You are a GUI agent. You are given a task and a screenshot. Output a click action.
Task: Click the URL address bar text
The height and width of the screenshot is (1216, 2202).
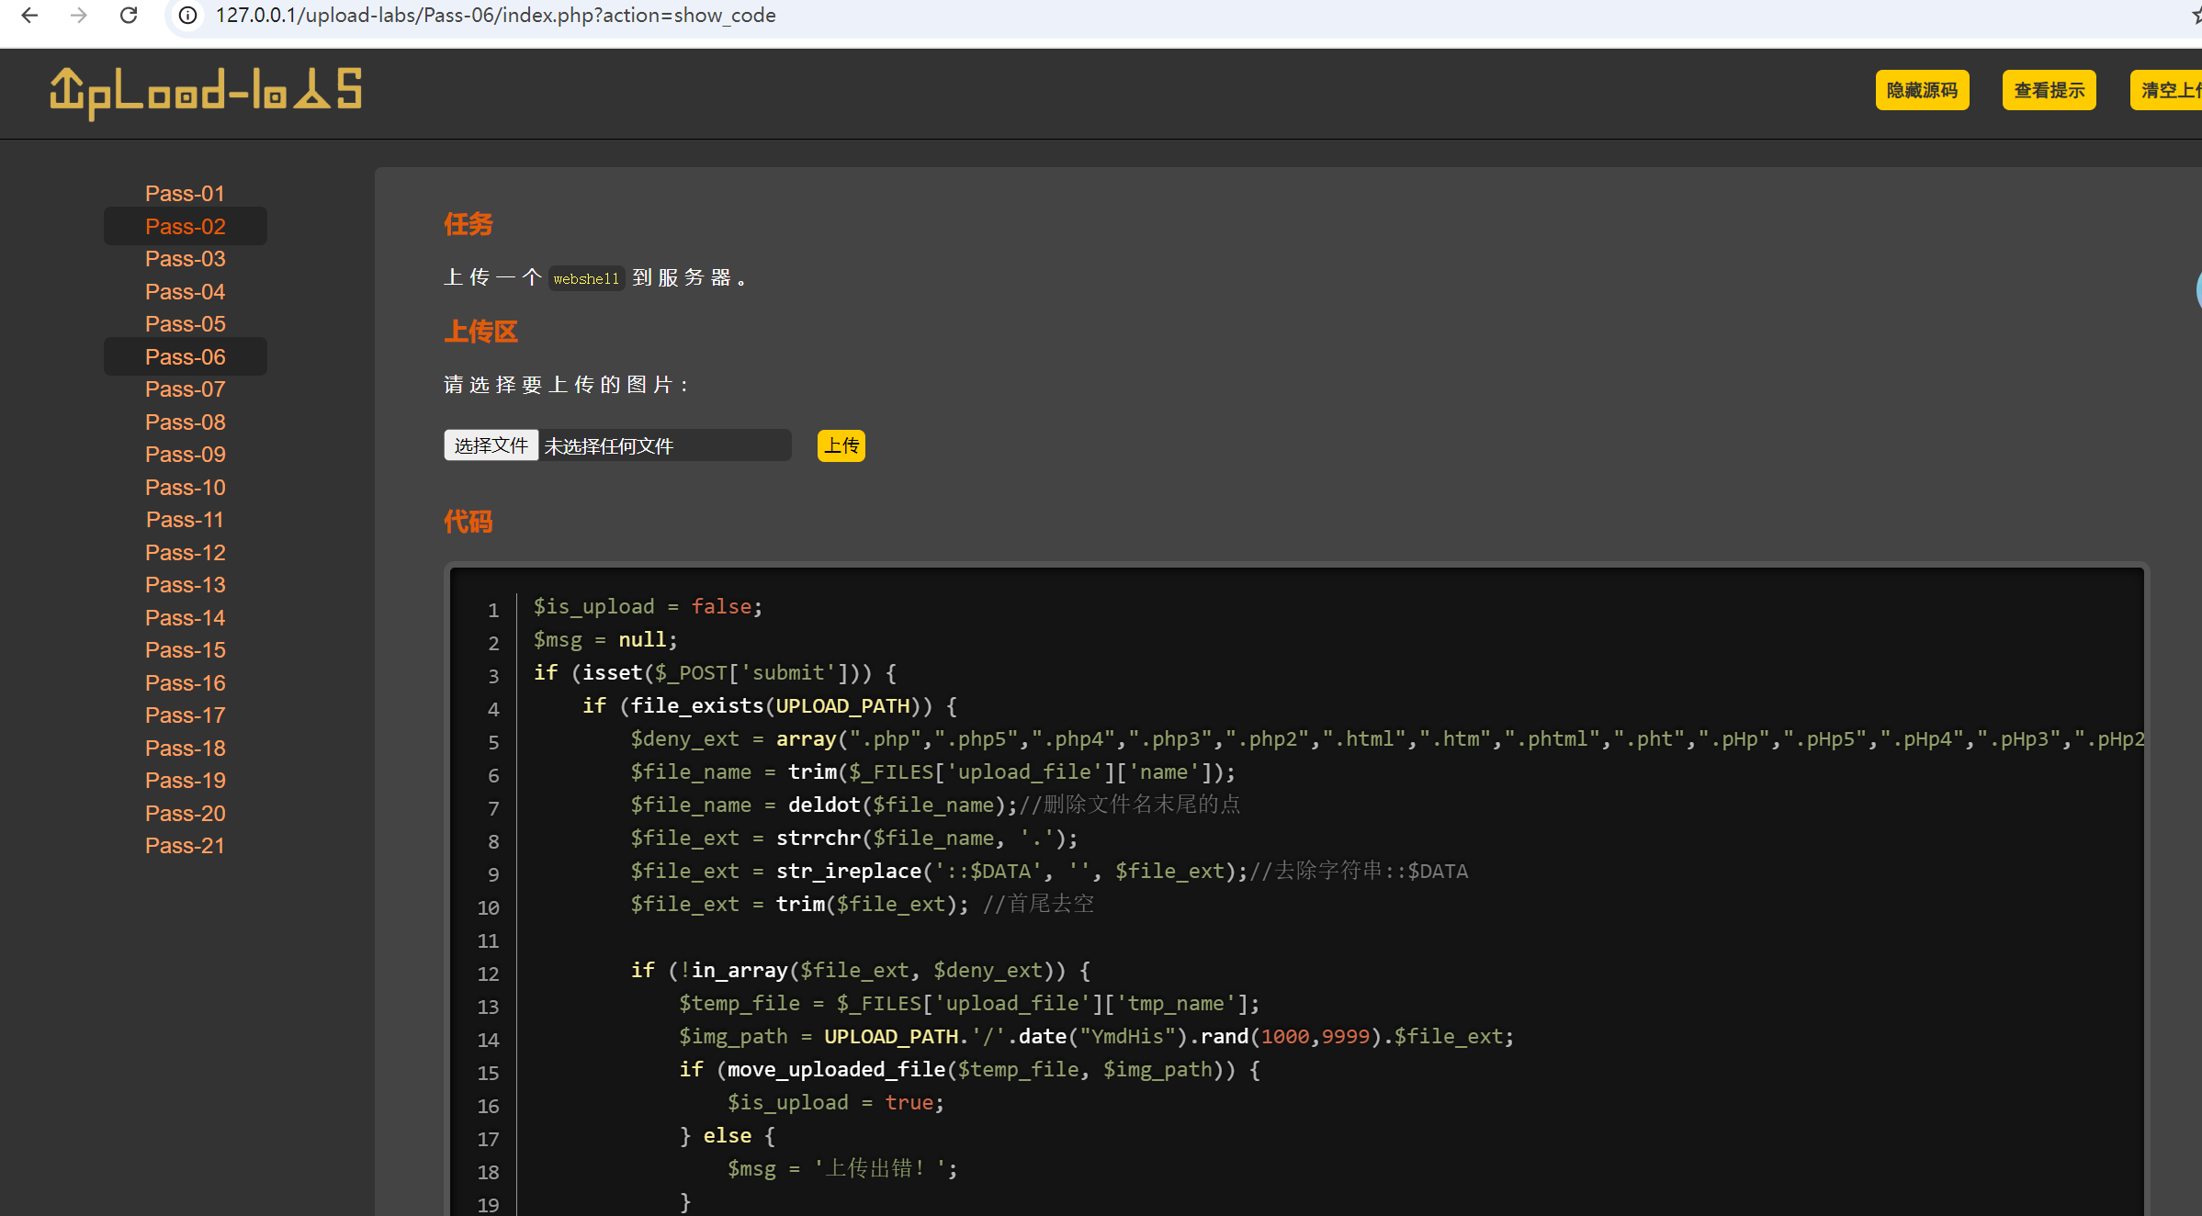point(496,16)
